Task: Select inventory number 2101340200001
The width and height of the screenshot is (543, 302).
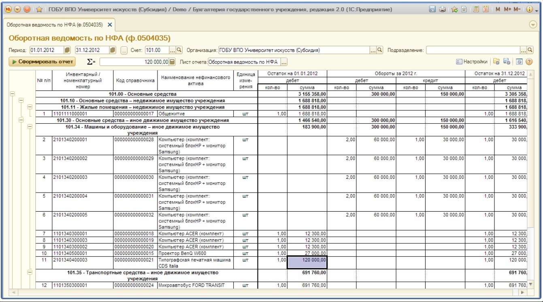Action: [x=82, y=145]
